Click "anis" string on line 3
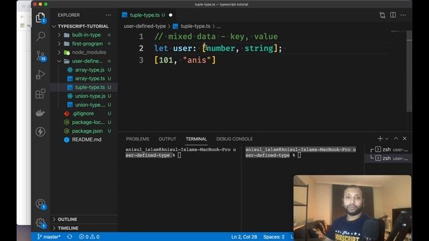The height and width of the screenshot is (241, 429). pyautogui.click(x=196, y=60)
